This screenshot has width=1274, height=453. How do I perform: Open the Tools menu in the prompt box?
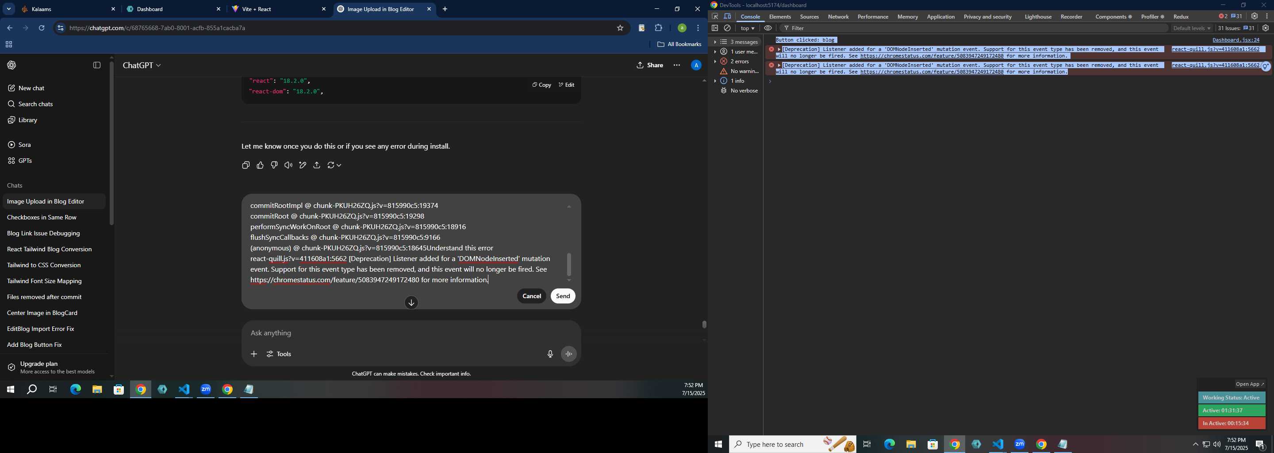pyautogui.click(x=279, y=354)
